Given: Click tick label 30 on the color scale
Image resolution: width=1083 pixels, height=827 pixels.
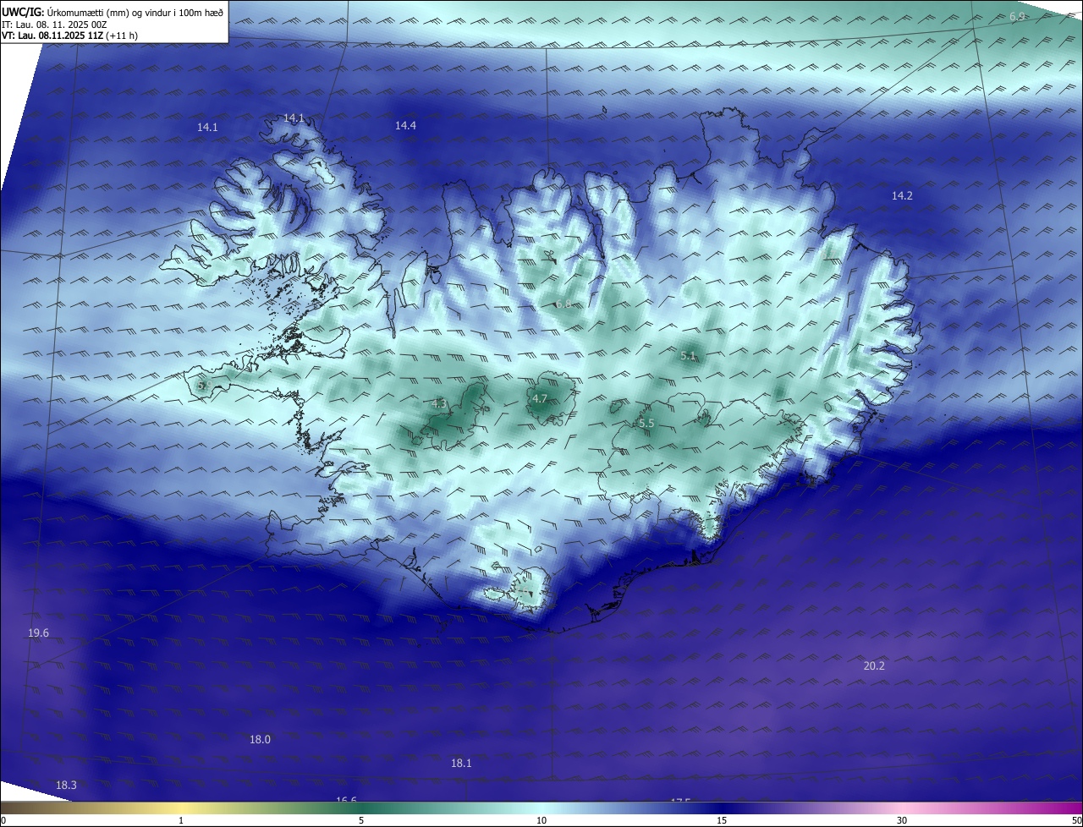Looking at the screenshot, I should pos(902,820).
